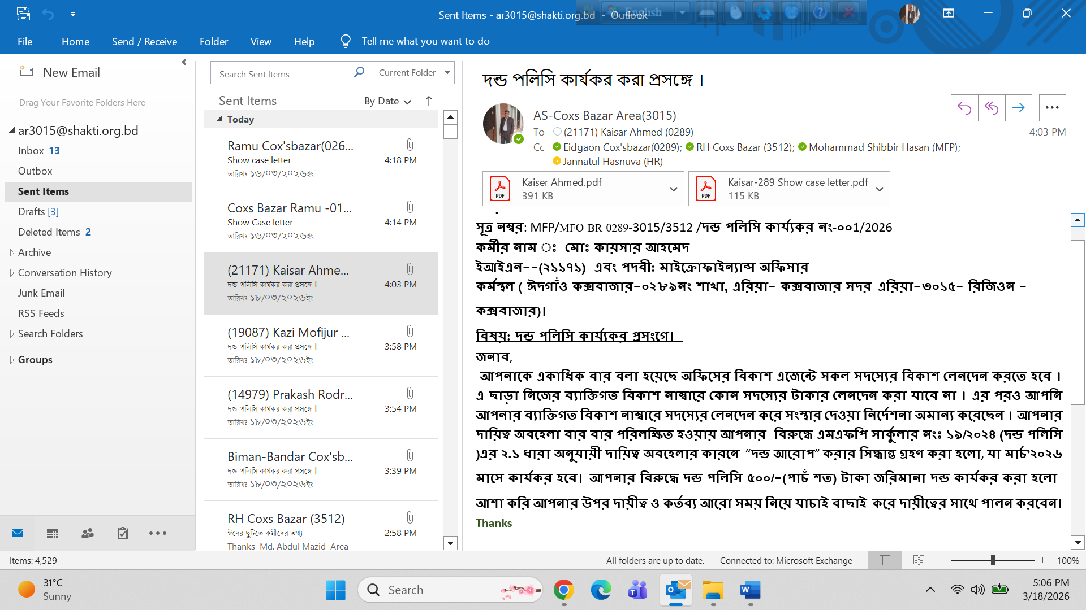The height and width of the screenshot is (610, 1086).
Task: Toggle sort order arrow in Sent Items
Action: (x=429, y=101)
